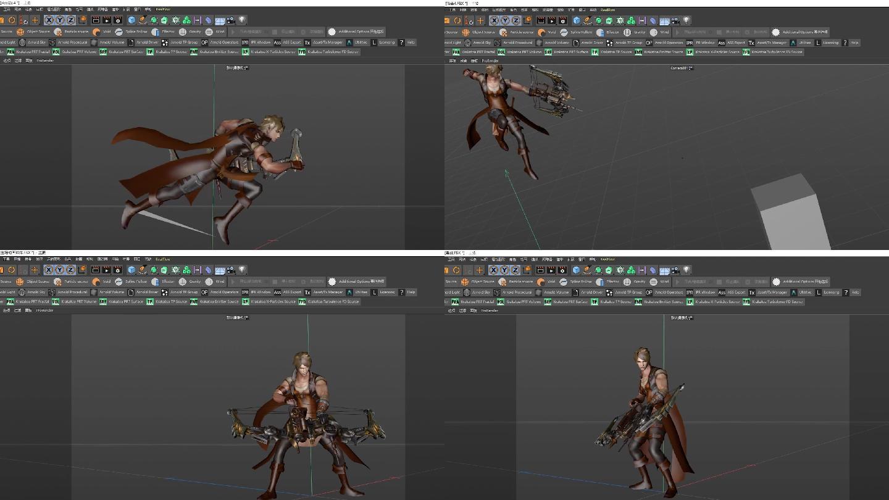Click Krakatoa PRT Fractal in leaping-character window
The image size is (889, 500).
point(28,52)
